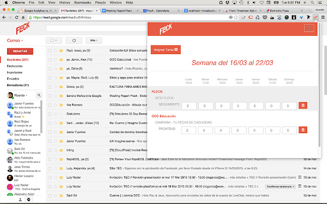Switch to Google Analytics tab

tap(38, 10)
